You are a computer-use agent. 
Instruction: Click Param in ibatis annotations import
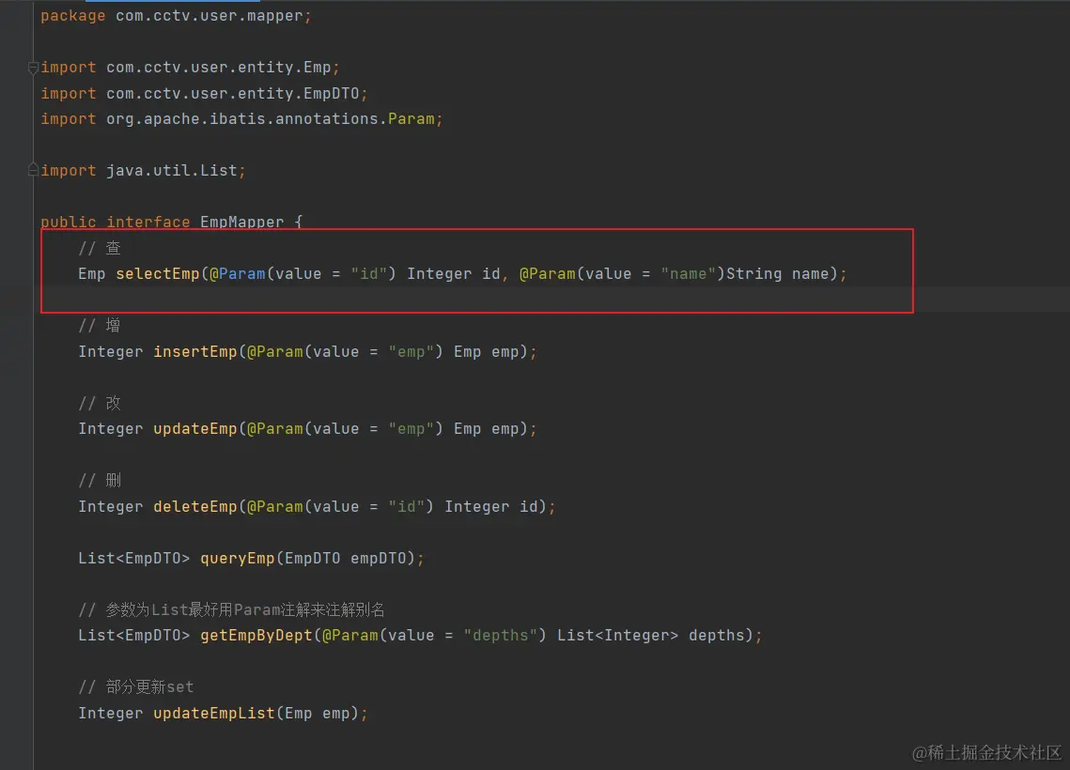click(x=411, y=118)
